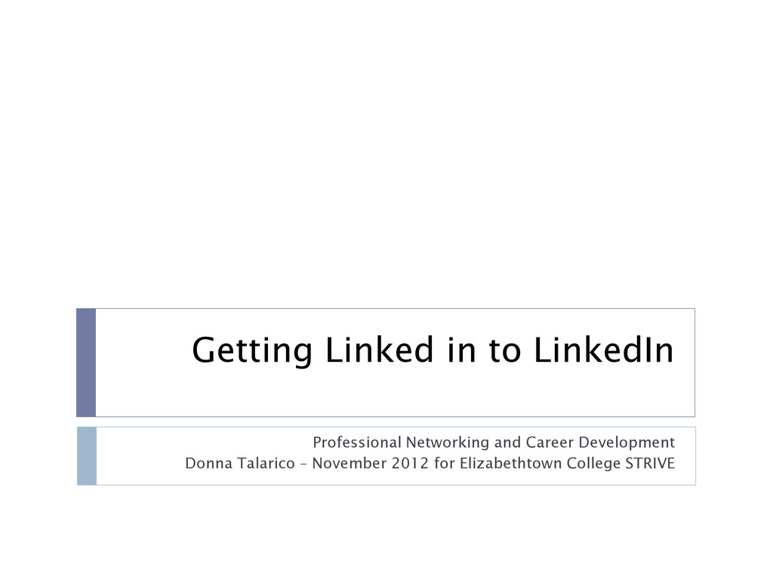Click the word "Networking" in the subtitle
This screenshot has height=580, width=773.
pos(448,443)
